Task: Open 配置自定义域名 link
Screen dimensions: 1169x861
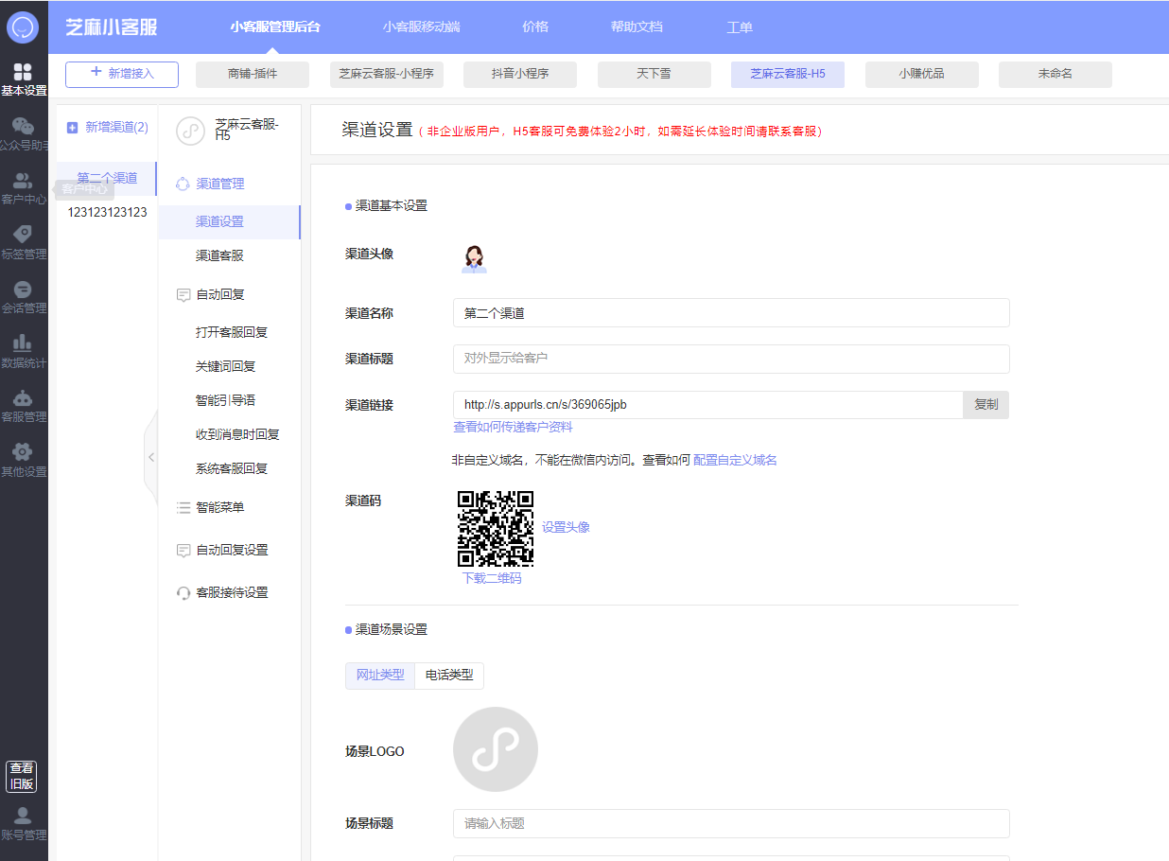Action: [735, 461]
